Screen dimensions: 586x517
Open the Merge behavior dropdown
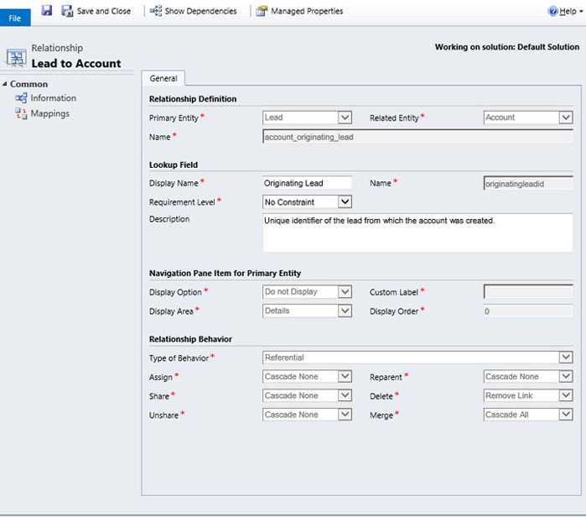(x=566, y=415)
